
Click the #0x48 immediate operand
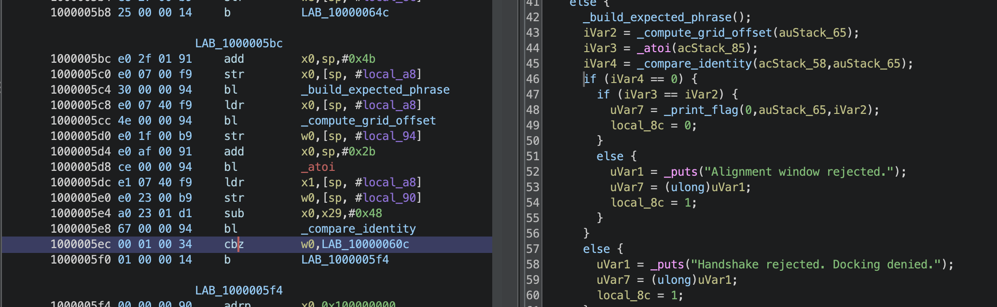click(x=365, y=213)
